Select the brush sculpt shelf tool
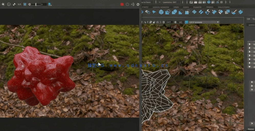Screen dimensions: 255x131 coord(234,12)
